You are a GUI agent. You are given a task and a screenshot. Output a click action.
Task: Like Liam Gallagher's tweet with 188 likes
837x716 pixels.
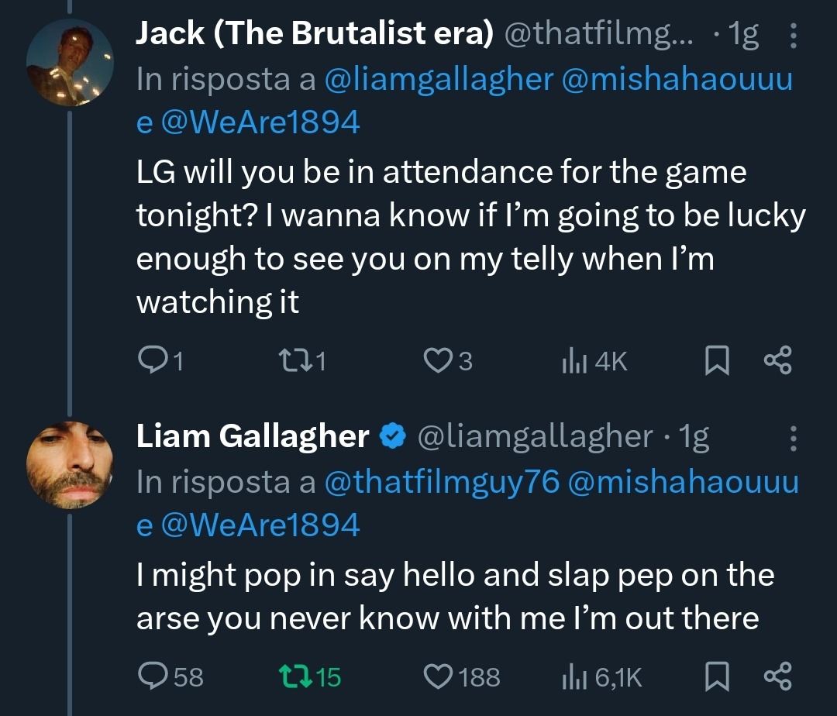461,676
